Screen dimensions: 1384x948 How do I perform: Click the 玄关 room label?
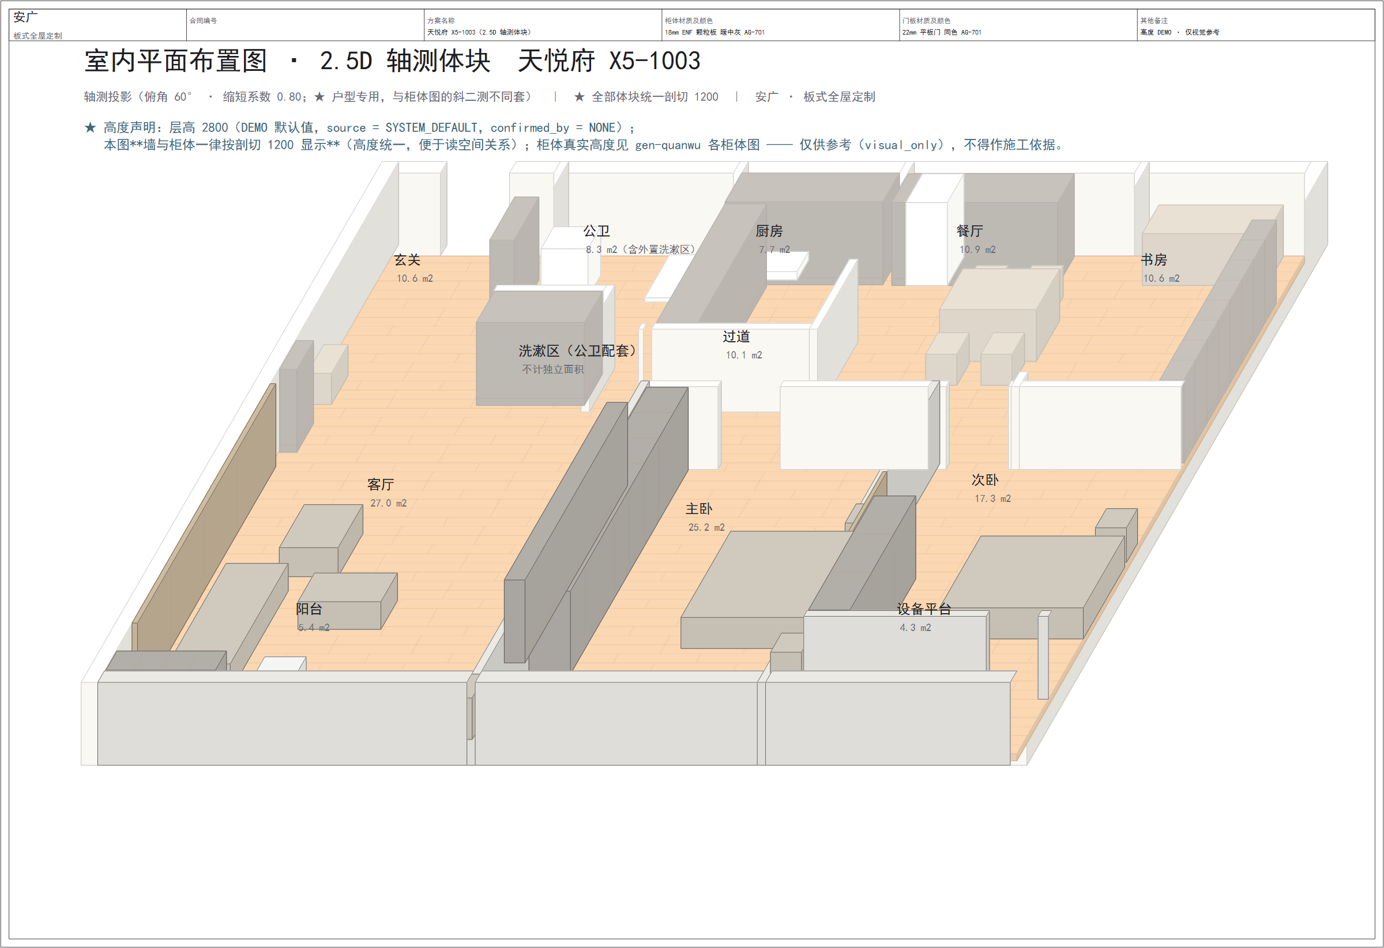click(x=407, y=260)
